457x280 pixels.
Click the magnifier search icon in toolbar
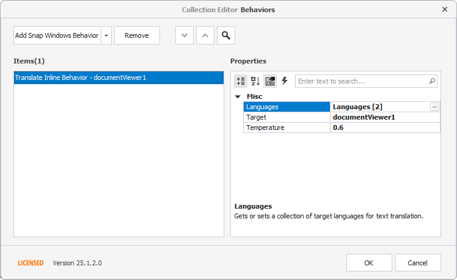click(x=226, y=35)
